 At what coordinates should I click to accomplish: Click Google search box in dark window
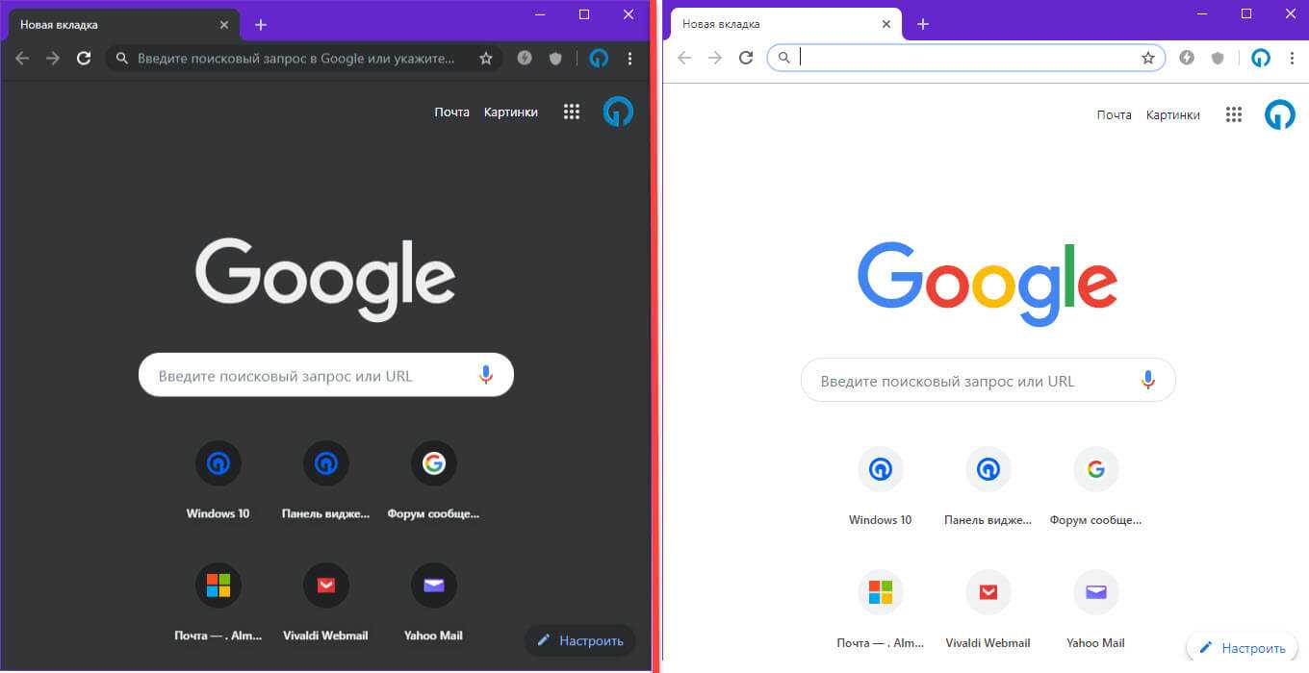click(x=326, y=375)
